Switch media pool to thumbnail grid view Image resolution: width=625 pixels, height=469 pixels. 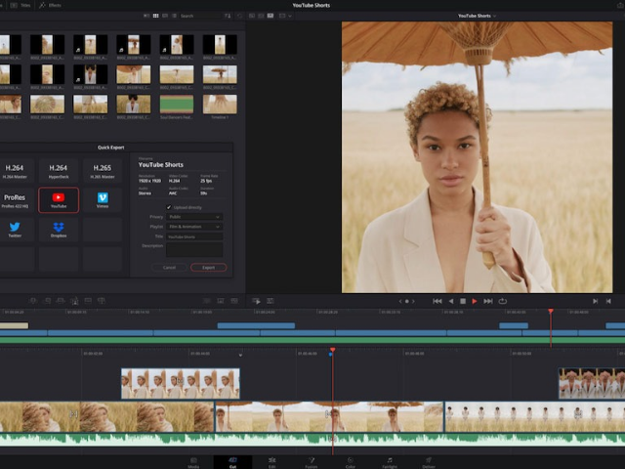[156, 16]
